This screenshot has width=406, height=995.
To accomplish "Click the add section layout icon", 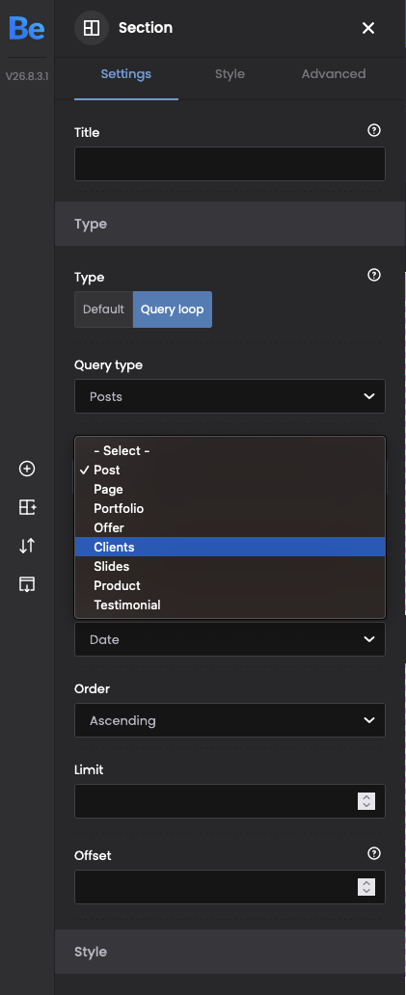I will pos(27,507).
